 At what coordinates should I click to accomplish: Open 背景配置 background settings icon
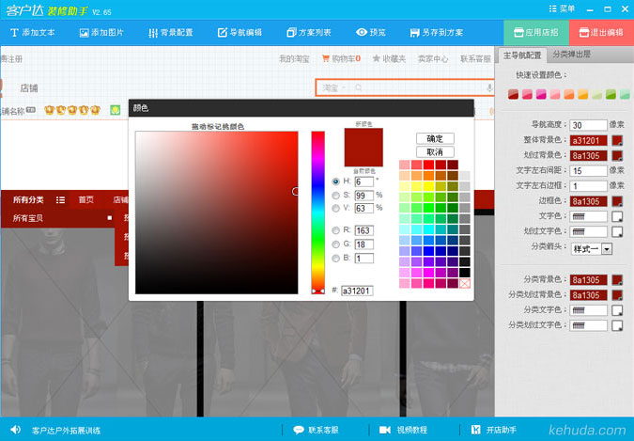pos(153,32)
